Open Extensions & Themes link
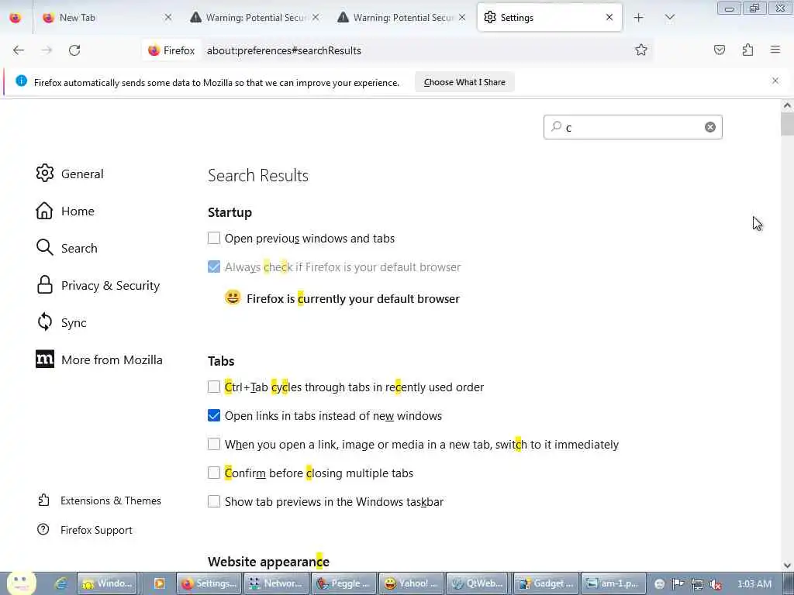794x595 pixels. pos(99,500)
